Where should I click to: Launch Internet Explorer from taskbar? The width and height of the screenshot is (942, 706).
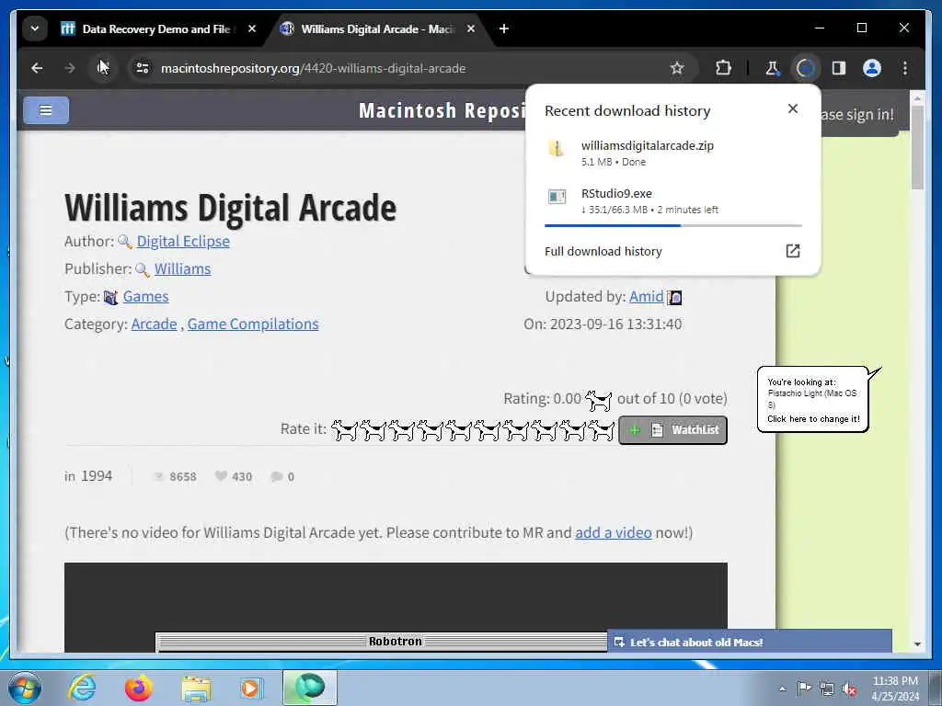[x=82, y=688]
